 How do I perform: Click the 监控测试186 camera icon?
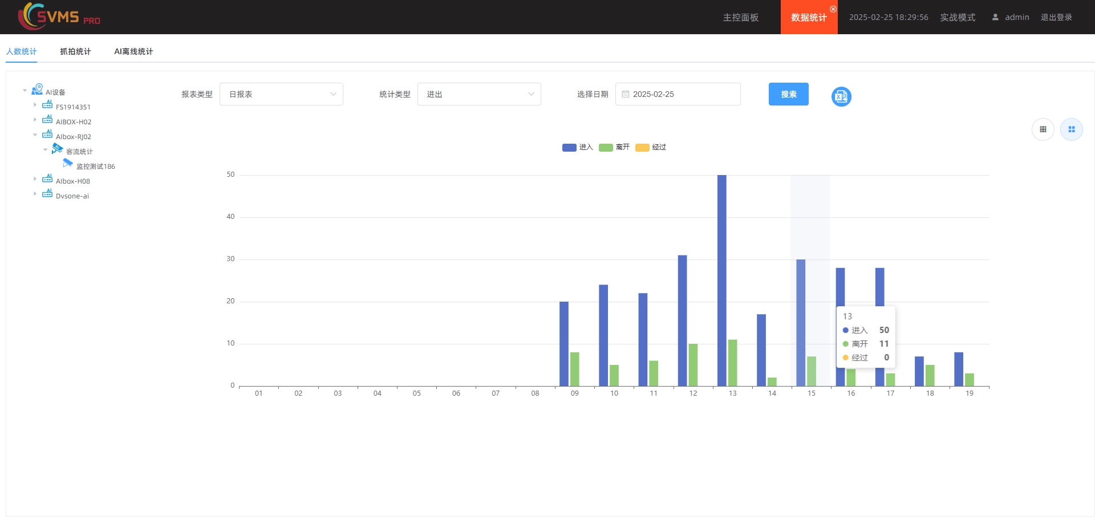tap(68, 164)
